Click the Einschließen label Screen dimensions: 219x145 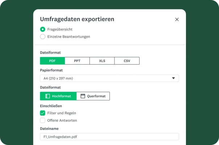51,106
